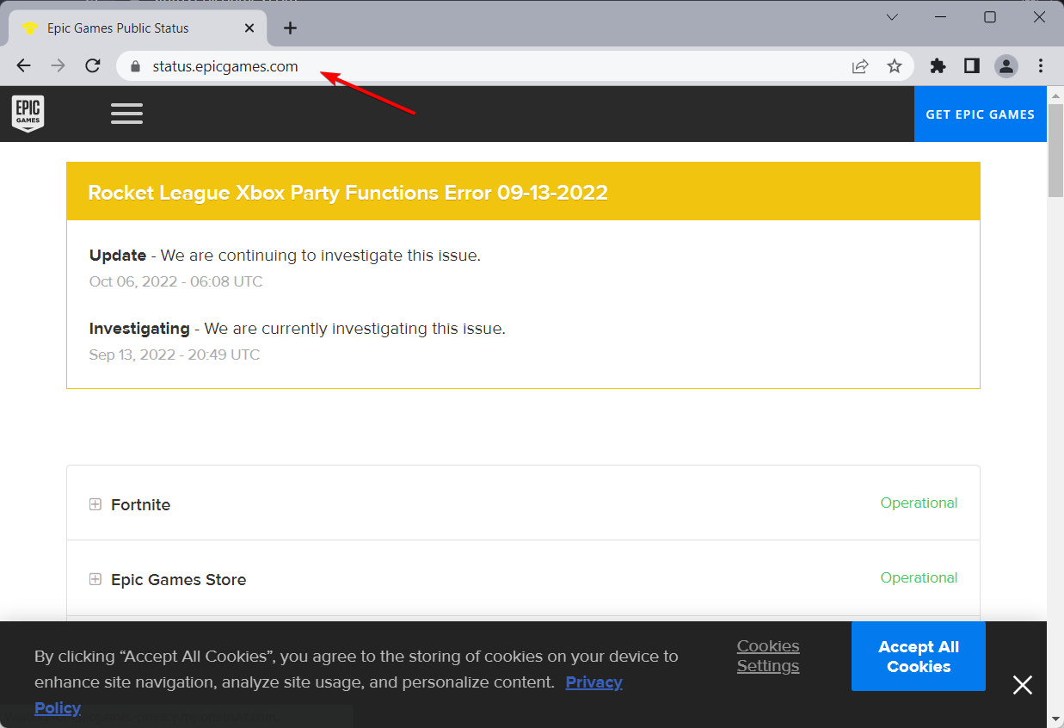Select the Epic Games Public Status tab
The width and height of the screenshot is (1064, 728).
tap(138, 28)
